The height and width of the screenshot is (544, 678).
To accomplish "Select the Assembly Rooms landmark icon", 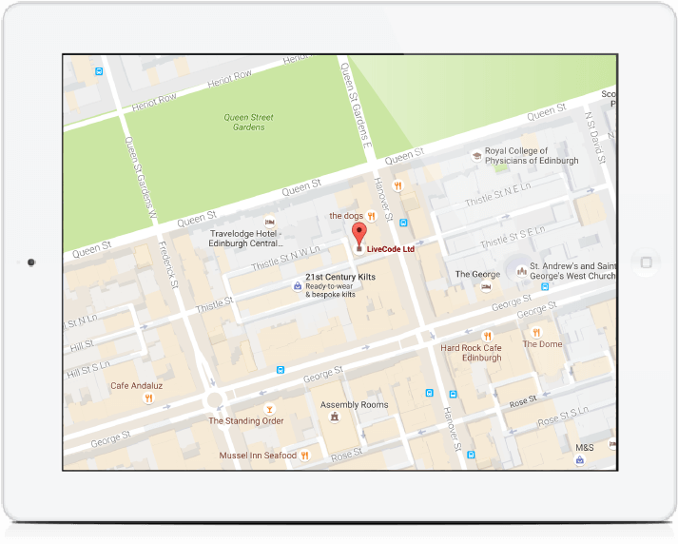I will point(334,417).
